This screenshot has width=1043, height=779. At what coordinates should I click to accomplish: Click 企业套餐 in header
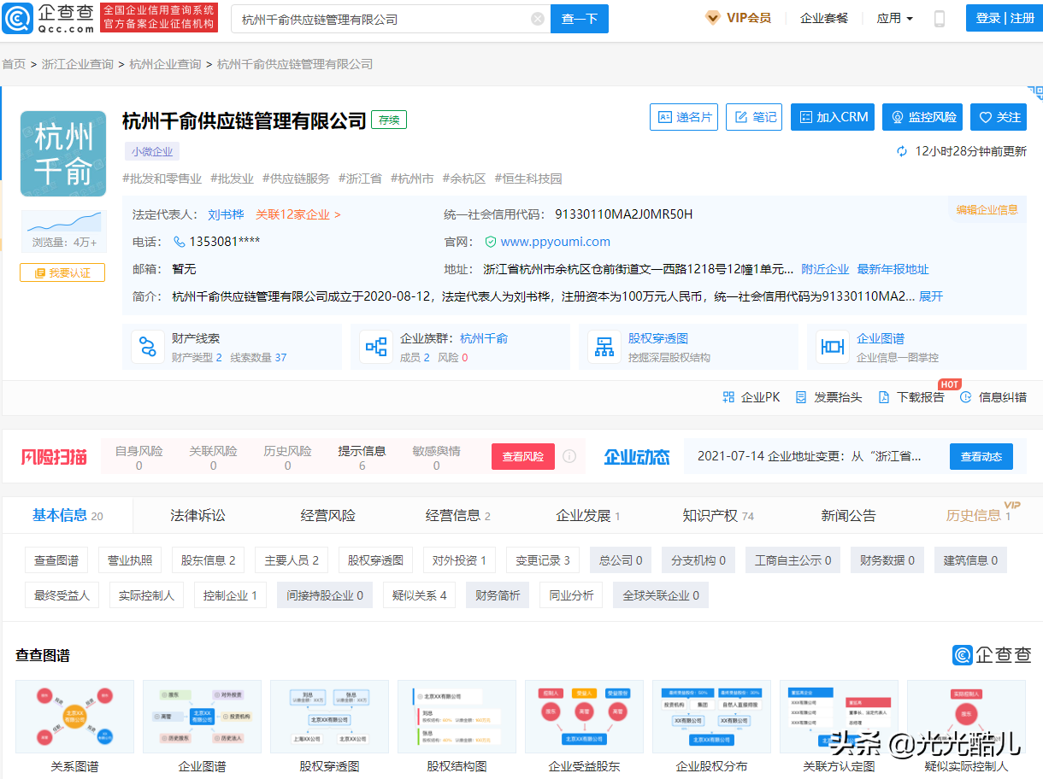824,18
